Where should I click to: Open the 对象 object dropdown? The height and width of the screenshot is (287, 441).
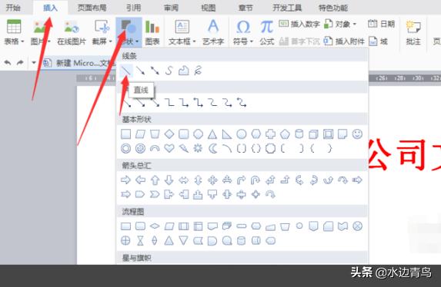pyautogui.click(x=340, y=24)
